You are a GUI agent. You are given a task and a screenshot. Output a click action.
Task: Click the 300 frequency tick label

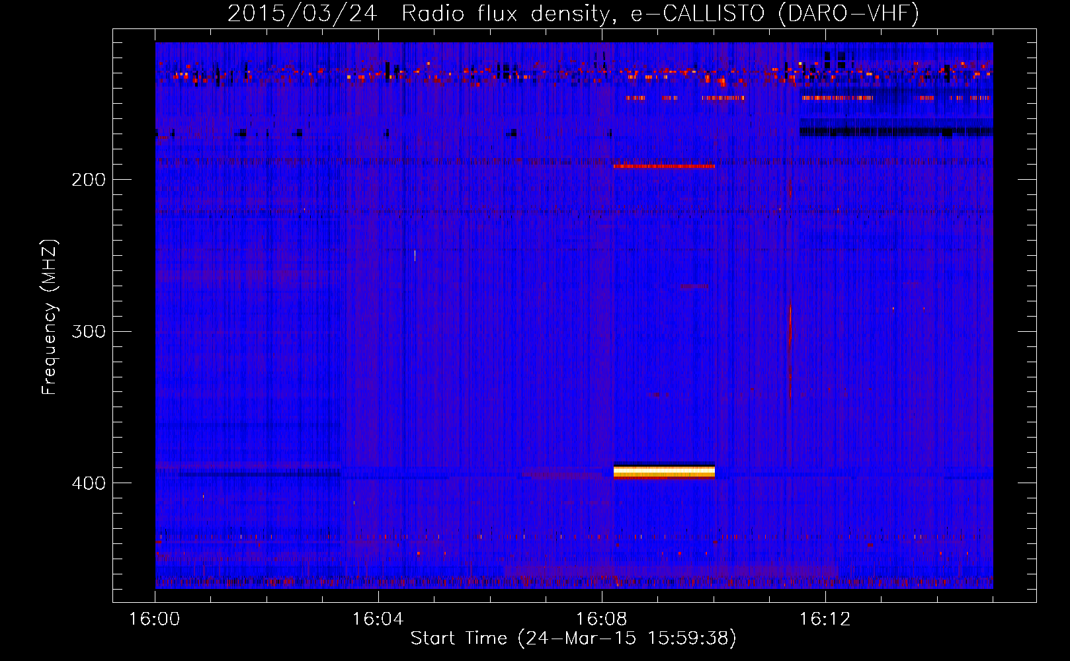tap(89, 331)
